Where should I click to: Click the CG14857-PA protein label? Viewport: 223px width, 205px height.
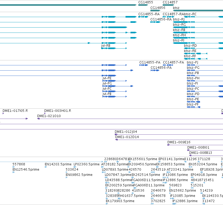(173, 62)
